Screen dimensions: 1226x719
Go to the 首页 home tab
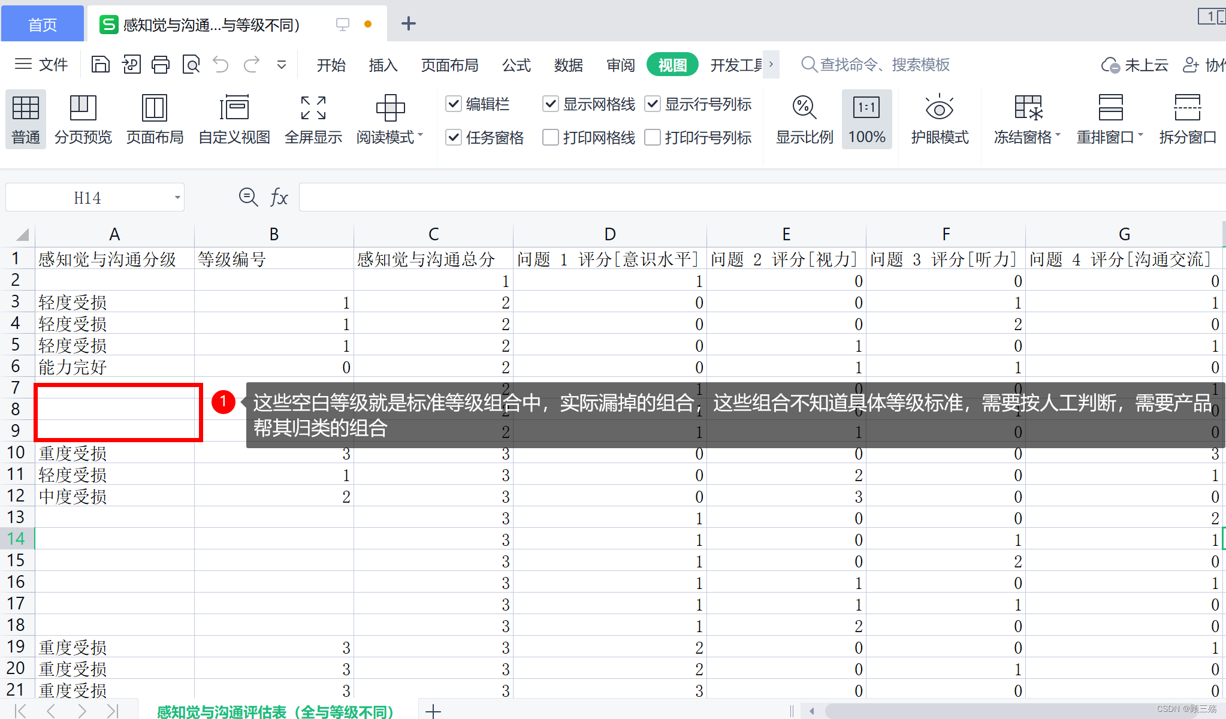(x=43, y=24)
